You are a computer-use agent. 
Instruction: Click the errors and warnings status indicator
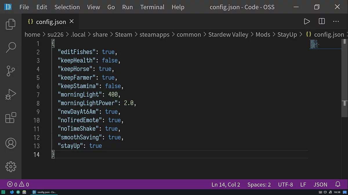click(x=18, y=184)
